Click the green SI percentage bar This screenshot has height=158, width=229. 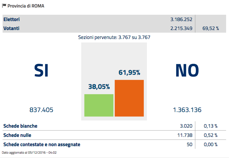99,105
